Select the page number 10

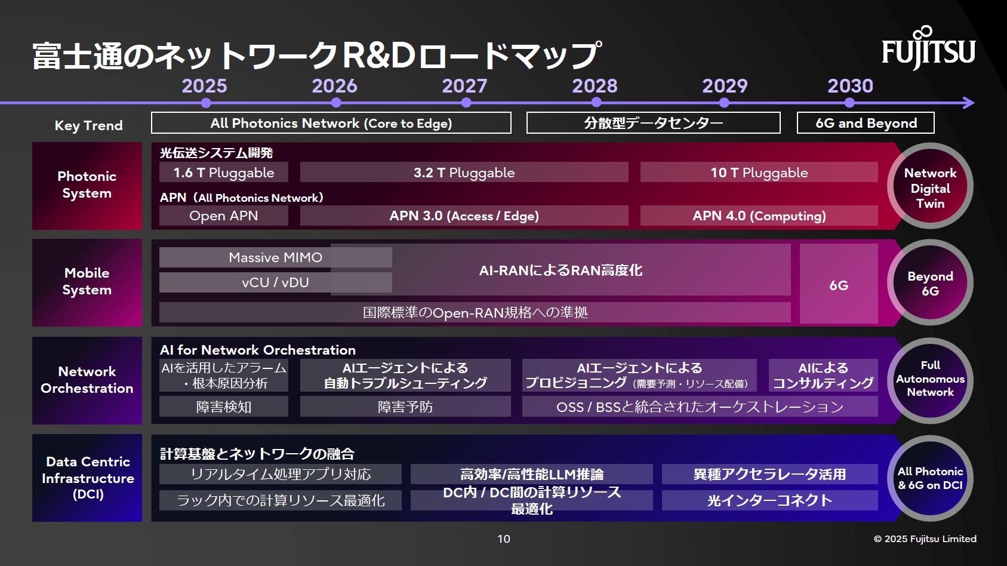pos(503,539)
